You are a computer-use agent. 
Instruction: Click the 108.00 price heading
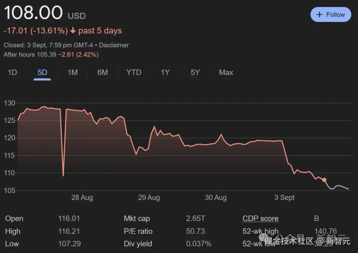33,13
